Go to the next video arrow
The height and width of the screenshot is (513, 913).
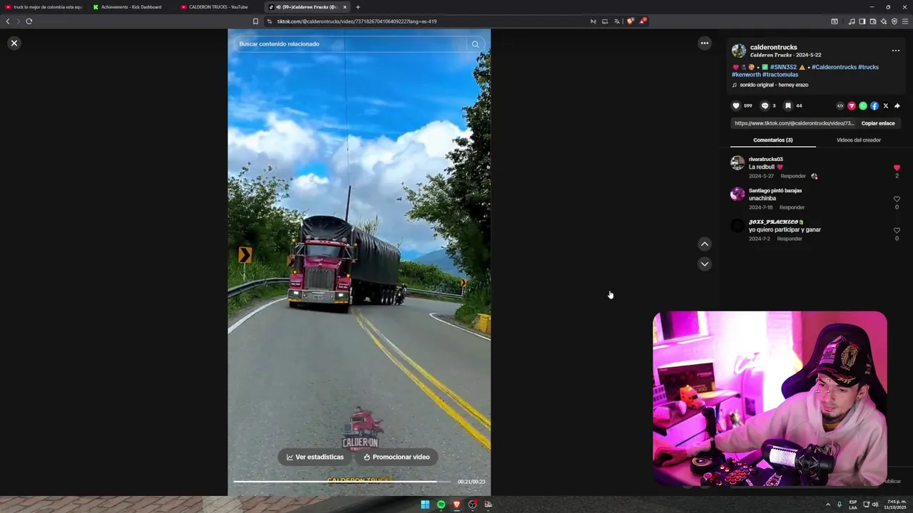click(x=705, y=264)
